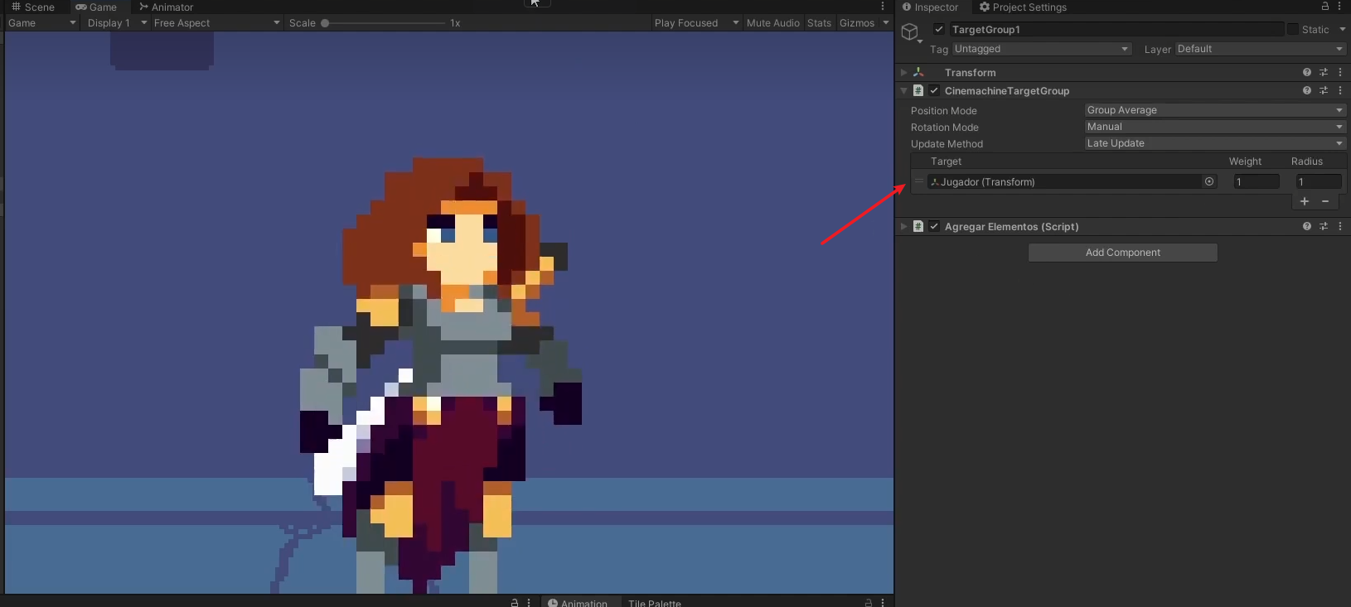Click the Jugador target row's reorder handle
1351x607 pixels.
pyautogui.click(x=919, y=181)
